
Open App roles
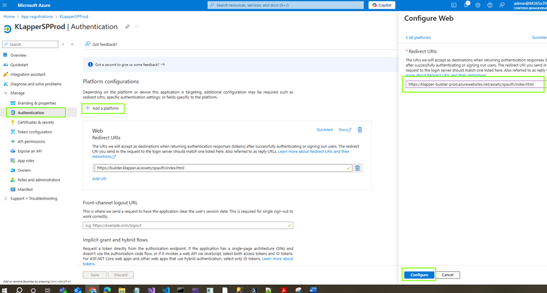coord(26,161)
